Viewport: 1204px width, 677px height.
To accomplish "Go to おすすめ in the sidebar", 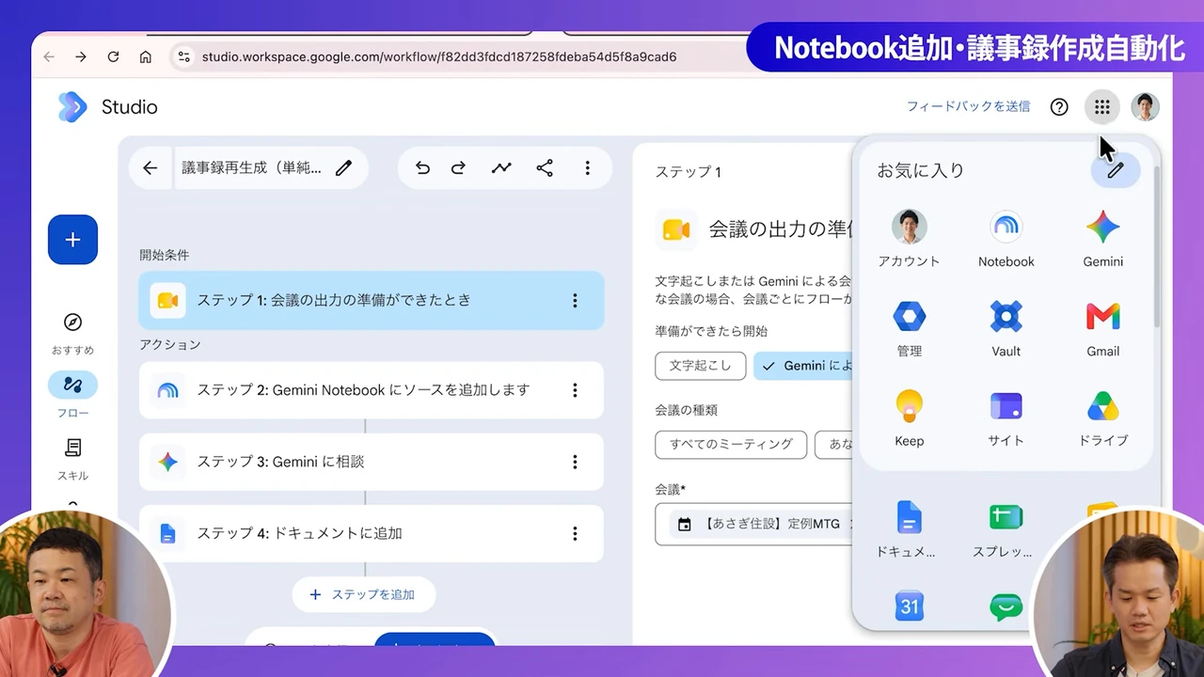I will click(72, 334).
